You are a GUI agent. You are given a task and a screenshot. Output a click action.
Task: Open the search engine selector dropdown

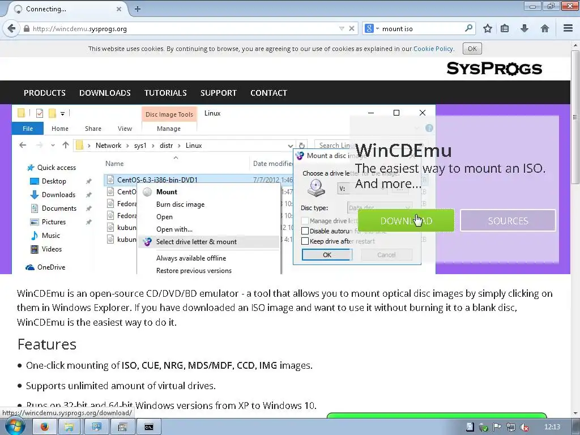372,28
